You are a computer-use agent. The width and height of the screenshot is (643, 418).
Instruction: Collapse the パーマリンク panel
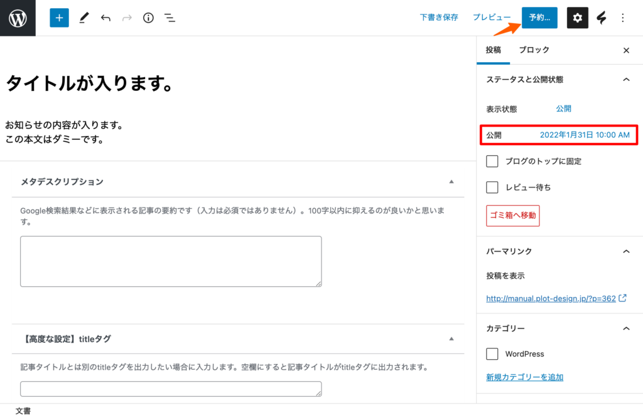[625, 251]
